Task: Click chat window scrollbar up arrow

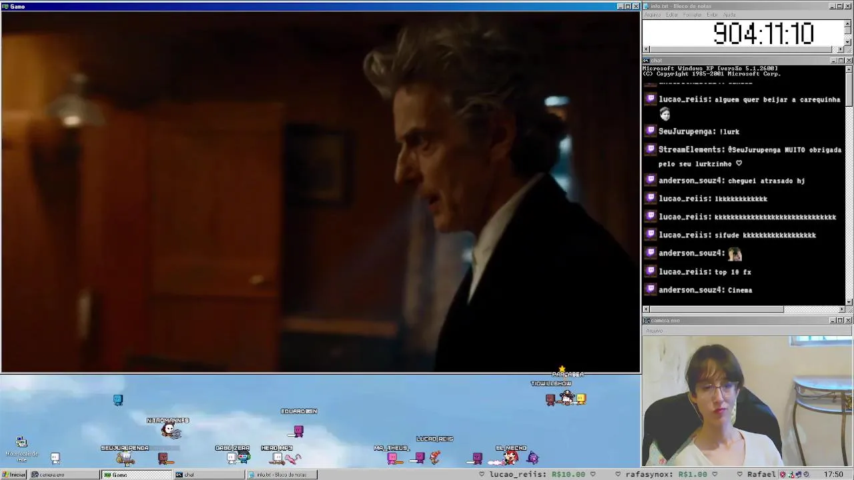Action: point(849,69)
